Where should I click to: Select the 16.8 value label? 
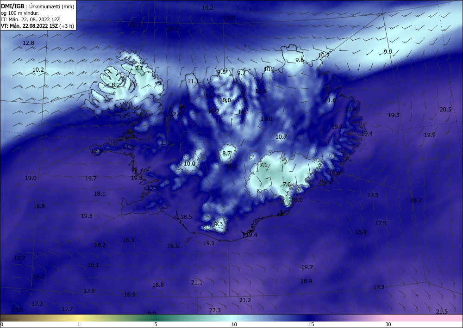pos(39,206)
